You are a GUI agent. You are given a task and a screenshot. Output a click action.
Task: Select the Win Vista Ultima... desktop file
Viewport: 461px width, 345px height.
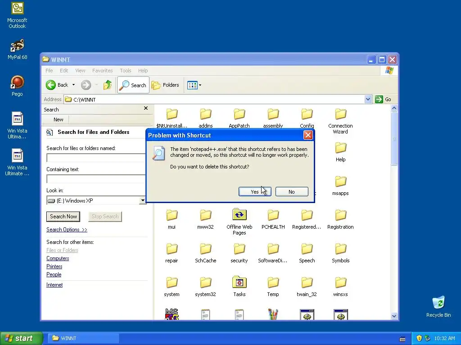[17, 125]
